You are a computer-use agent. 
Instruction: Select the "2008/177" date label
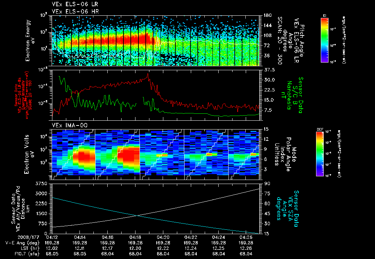point(28,238)
